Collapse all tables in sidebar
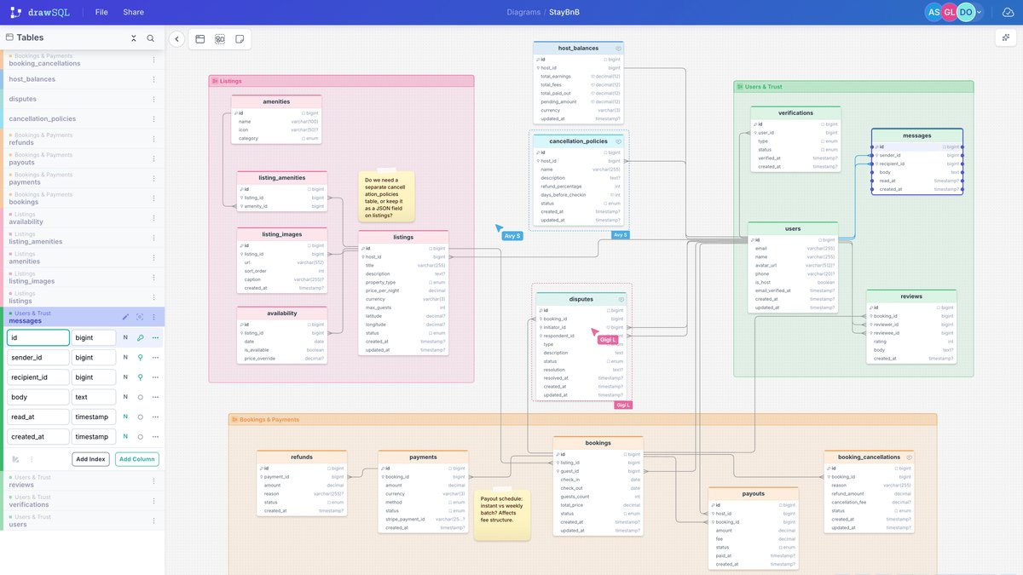Screen dimensions: 1023x575 (134, 38)
